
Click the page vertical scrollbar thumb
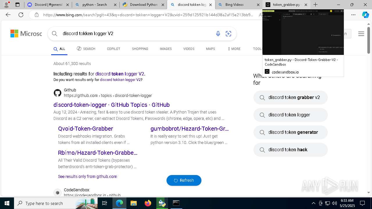pos(369,40)
